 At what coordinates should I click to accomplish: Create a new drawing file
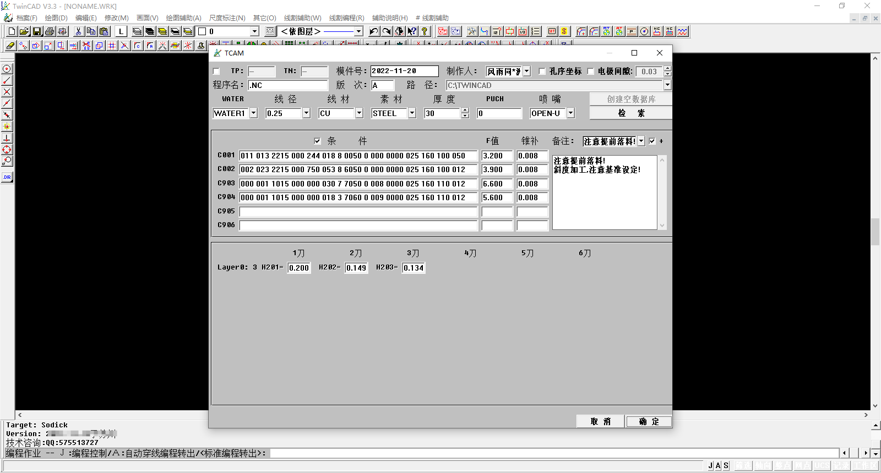[12, 31]
